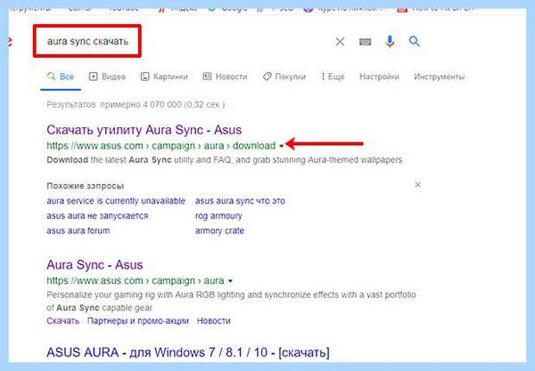Open the on-screen keyboard icon

click(365, 42)
